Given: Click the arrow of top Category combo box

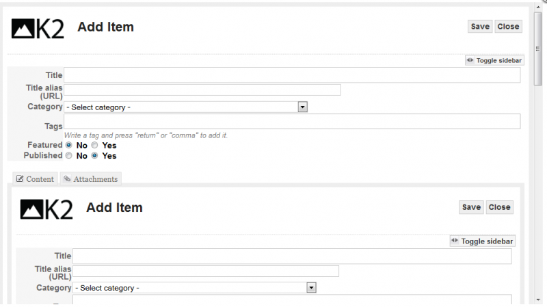Looking at the screenshot, I should coord(302,107).
